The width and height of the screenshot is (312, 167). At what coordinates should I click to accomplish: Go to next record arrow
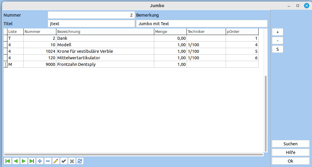pos(24,161)
